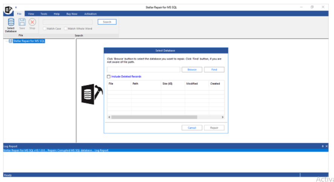
Task: Click the Ready status bar text
Action: pyautogui.click(x=8, y=175)
